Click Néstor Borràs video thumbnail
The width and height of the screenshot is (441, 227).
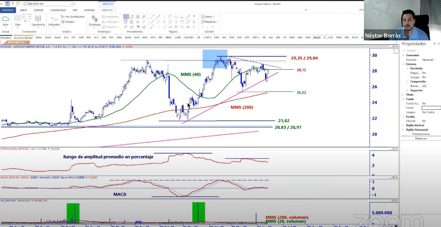397,20
